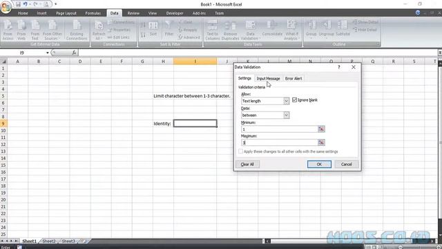Click the Excel Help question icon
This screenshot has height=249, width=442.
[418, 12]
